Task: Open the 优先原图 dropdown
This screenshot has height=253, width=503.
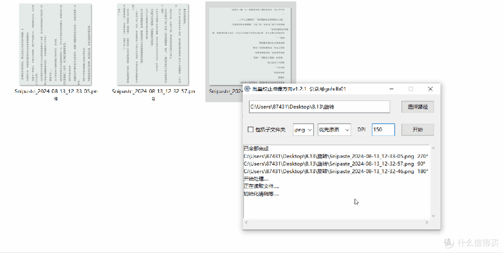Action: (x=334, y=130)
